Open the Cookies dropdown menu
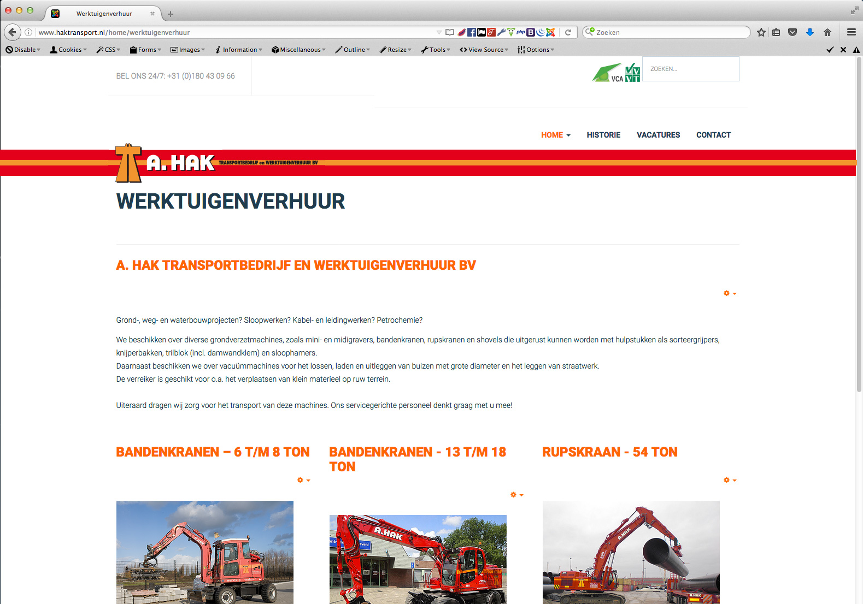This screenshot has height=604, width=863. [x=68, y=50]
